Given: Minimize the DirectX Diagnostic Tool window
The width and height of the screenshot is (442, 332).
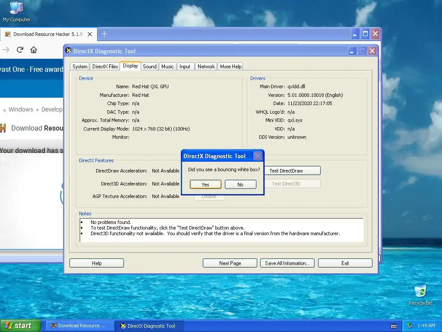Looking at the screenshot, I should click(x=352, y=51).
